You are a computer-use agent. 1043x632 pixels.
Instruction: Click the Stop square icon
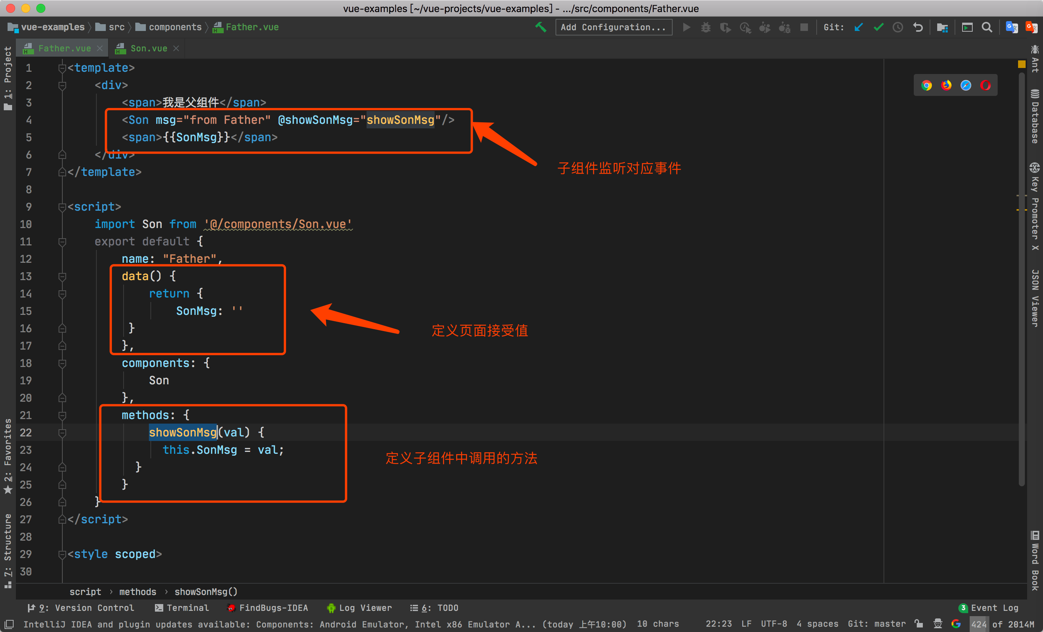point(804,27)
